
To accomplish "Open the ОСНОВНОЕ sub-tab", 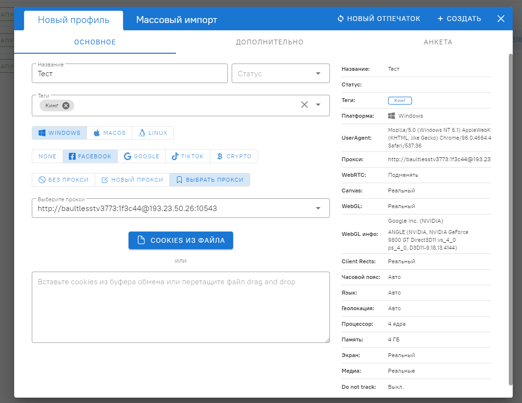I will click(95, 42).
